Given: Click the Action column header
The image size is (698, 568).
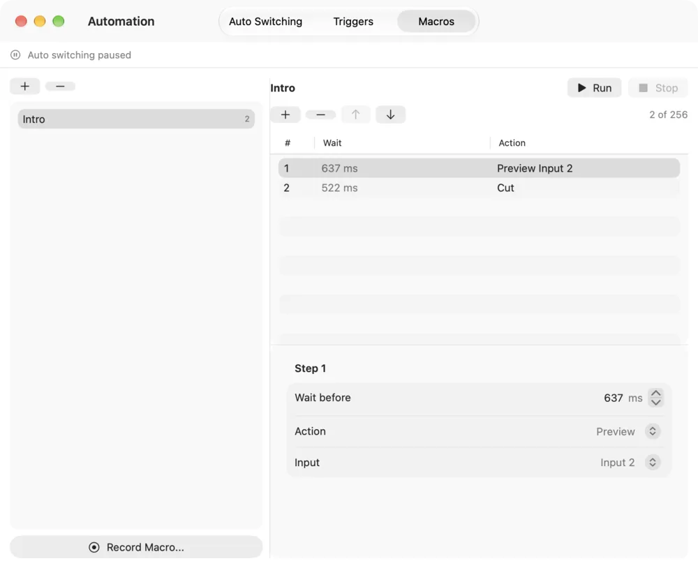Looking at the screenshot, I should pos(512,143).
